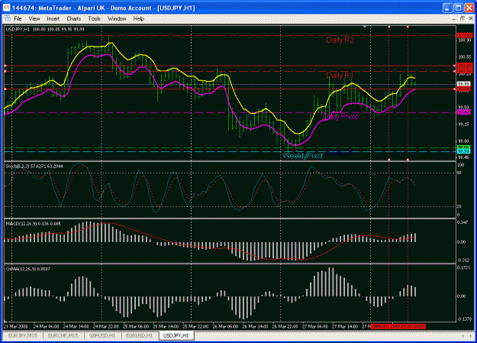Click the MetaTrader icon in the title bar
The image size is (477, 343).
(x=6, y=8)
